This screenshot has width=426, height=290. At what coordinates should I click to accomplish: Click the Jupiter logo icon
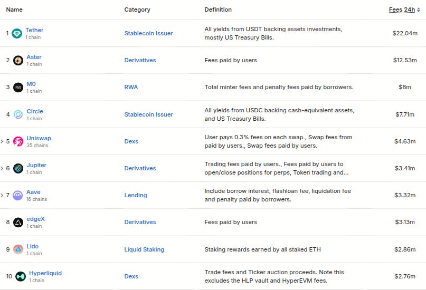coord(18,168)
